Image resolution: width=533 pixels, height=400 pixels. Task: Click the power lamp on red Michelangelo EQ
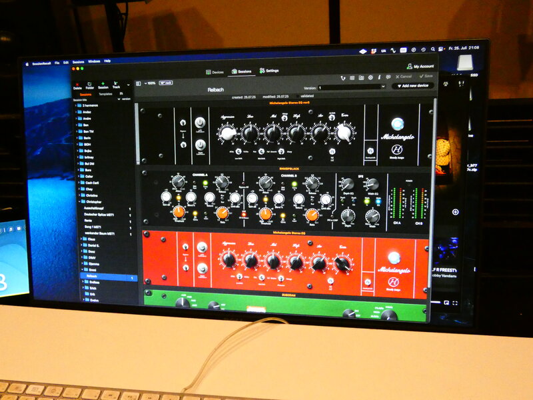pyautogui.click(x=394, y=257)
